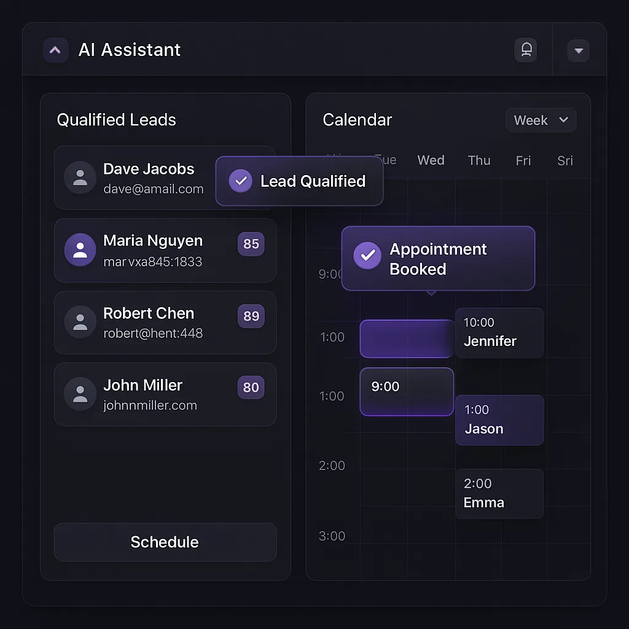Select the Fri column header
The height and width of the screenshot is (629, 629).
tap(523, 160)
